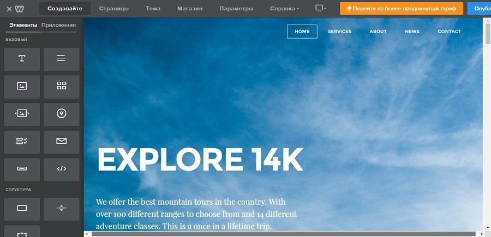Select the Newsletter envelope element icon
Image resolution: width=491 pixels, height=237 pixels.
(x=61, y=142)
